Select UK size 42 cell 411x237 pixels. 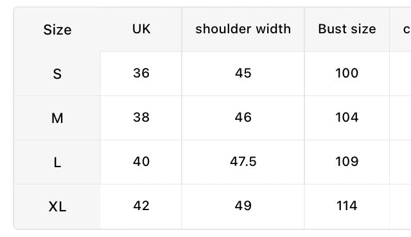[141, 206]
